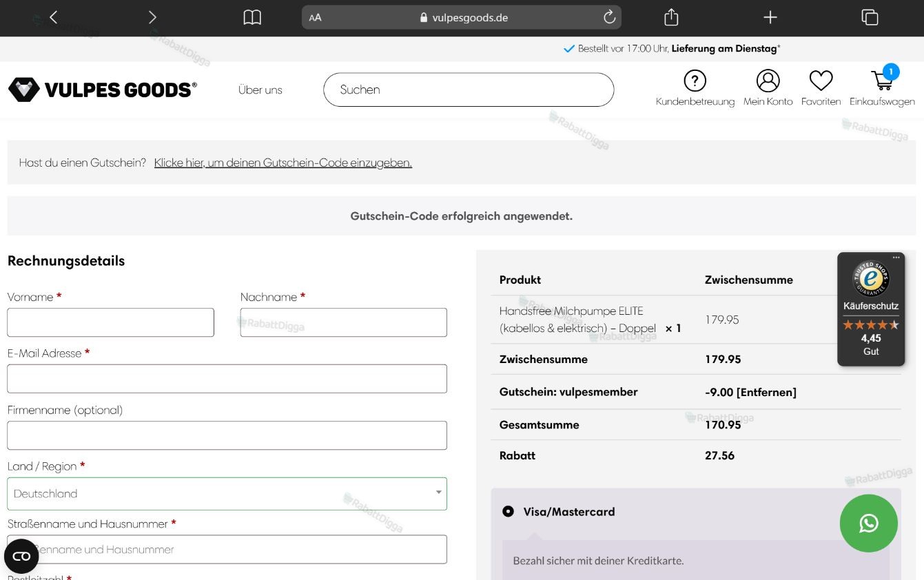This screenshot has width=924, height=580.
Task: Click the Handsfree Milchpumpe ELITE product name
Action: (578, 320)
